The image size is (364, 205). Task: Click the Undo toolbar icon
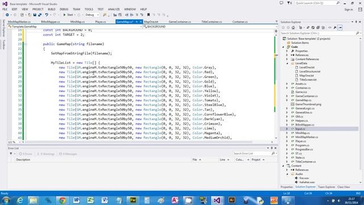tap(47, 15)
